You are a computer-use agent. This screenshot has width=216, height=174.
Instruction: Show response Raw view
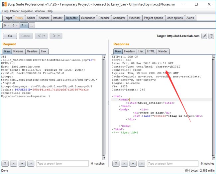118,51
